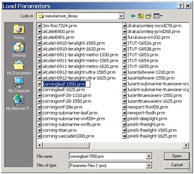194x174 pixels.
Task: Select file alcatel-6911-teralight-metro-1330.prm
Action: click(80, 55)
